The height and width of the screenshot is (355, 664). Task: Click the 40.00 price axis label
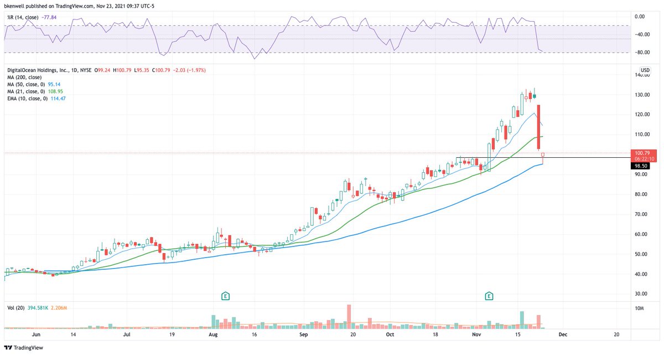click(642, 274)
